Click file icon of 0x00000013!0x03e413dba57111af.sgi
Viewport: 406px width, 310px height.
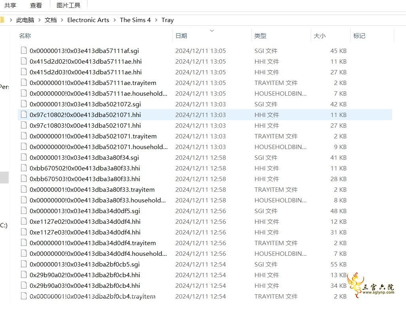tap(24, 51)
